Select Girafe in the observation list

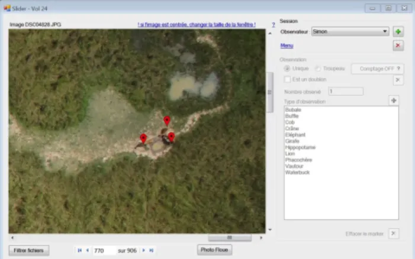[x=292, y=141]
